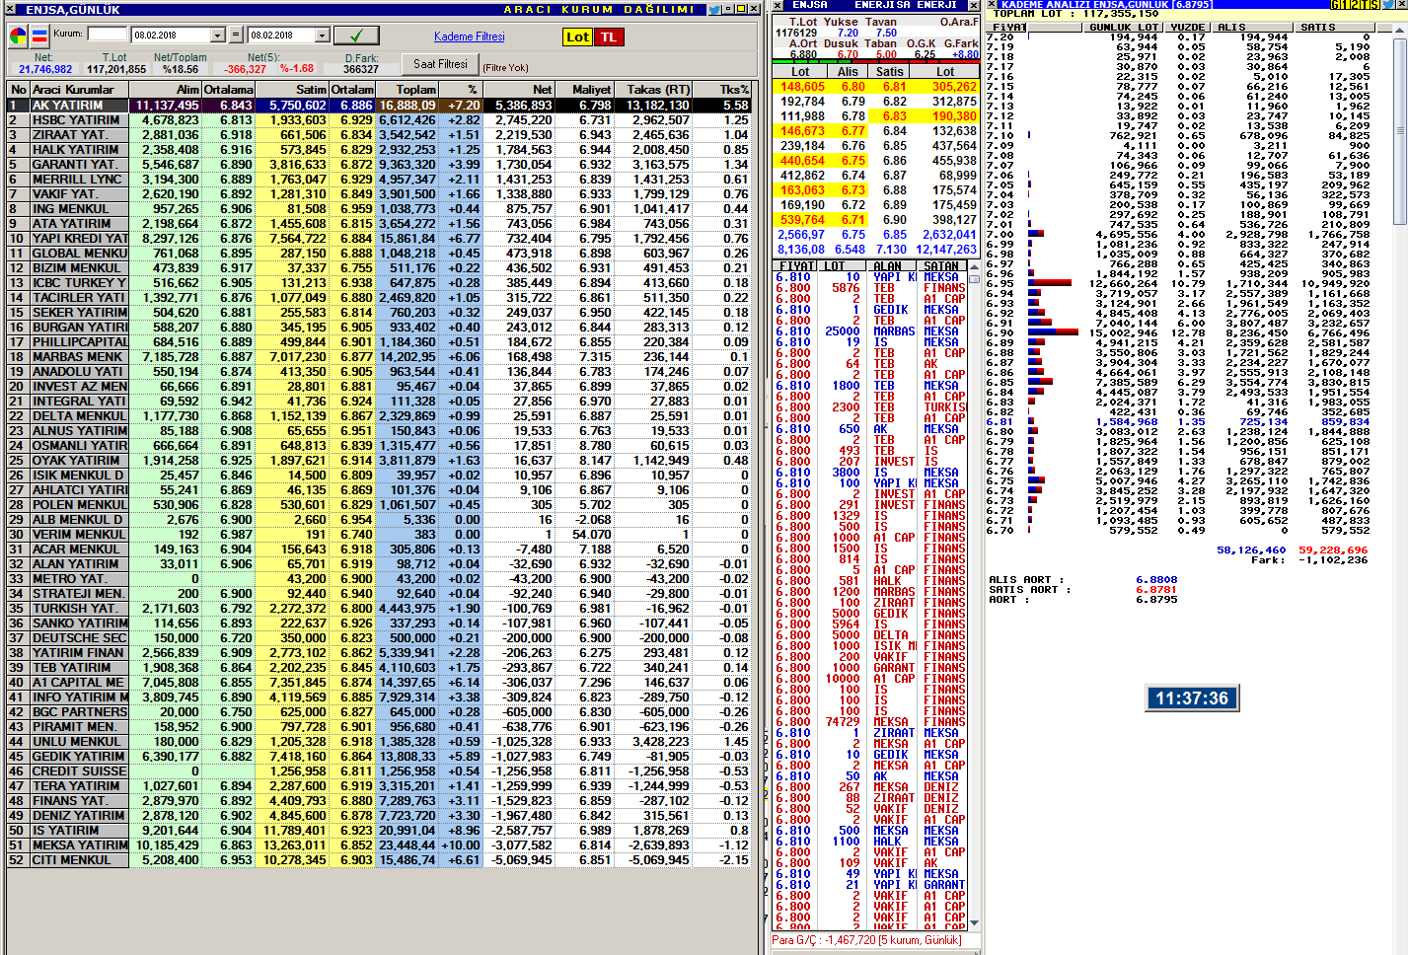Image resolution: width=1408 pixels, height=955 pixels.
Task: Select 2 mode in Kademe Analizi title
Action: (1355, 5)
